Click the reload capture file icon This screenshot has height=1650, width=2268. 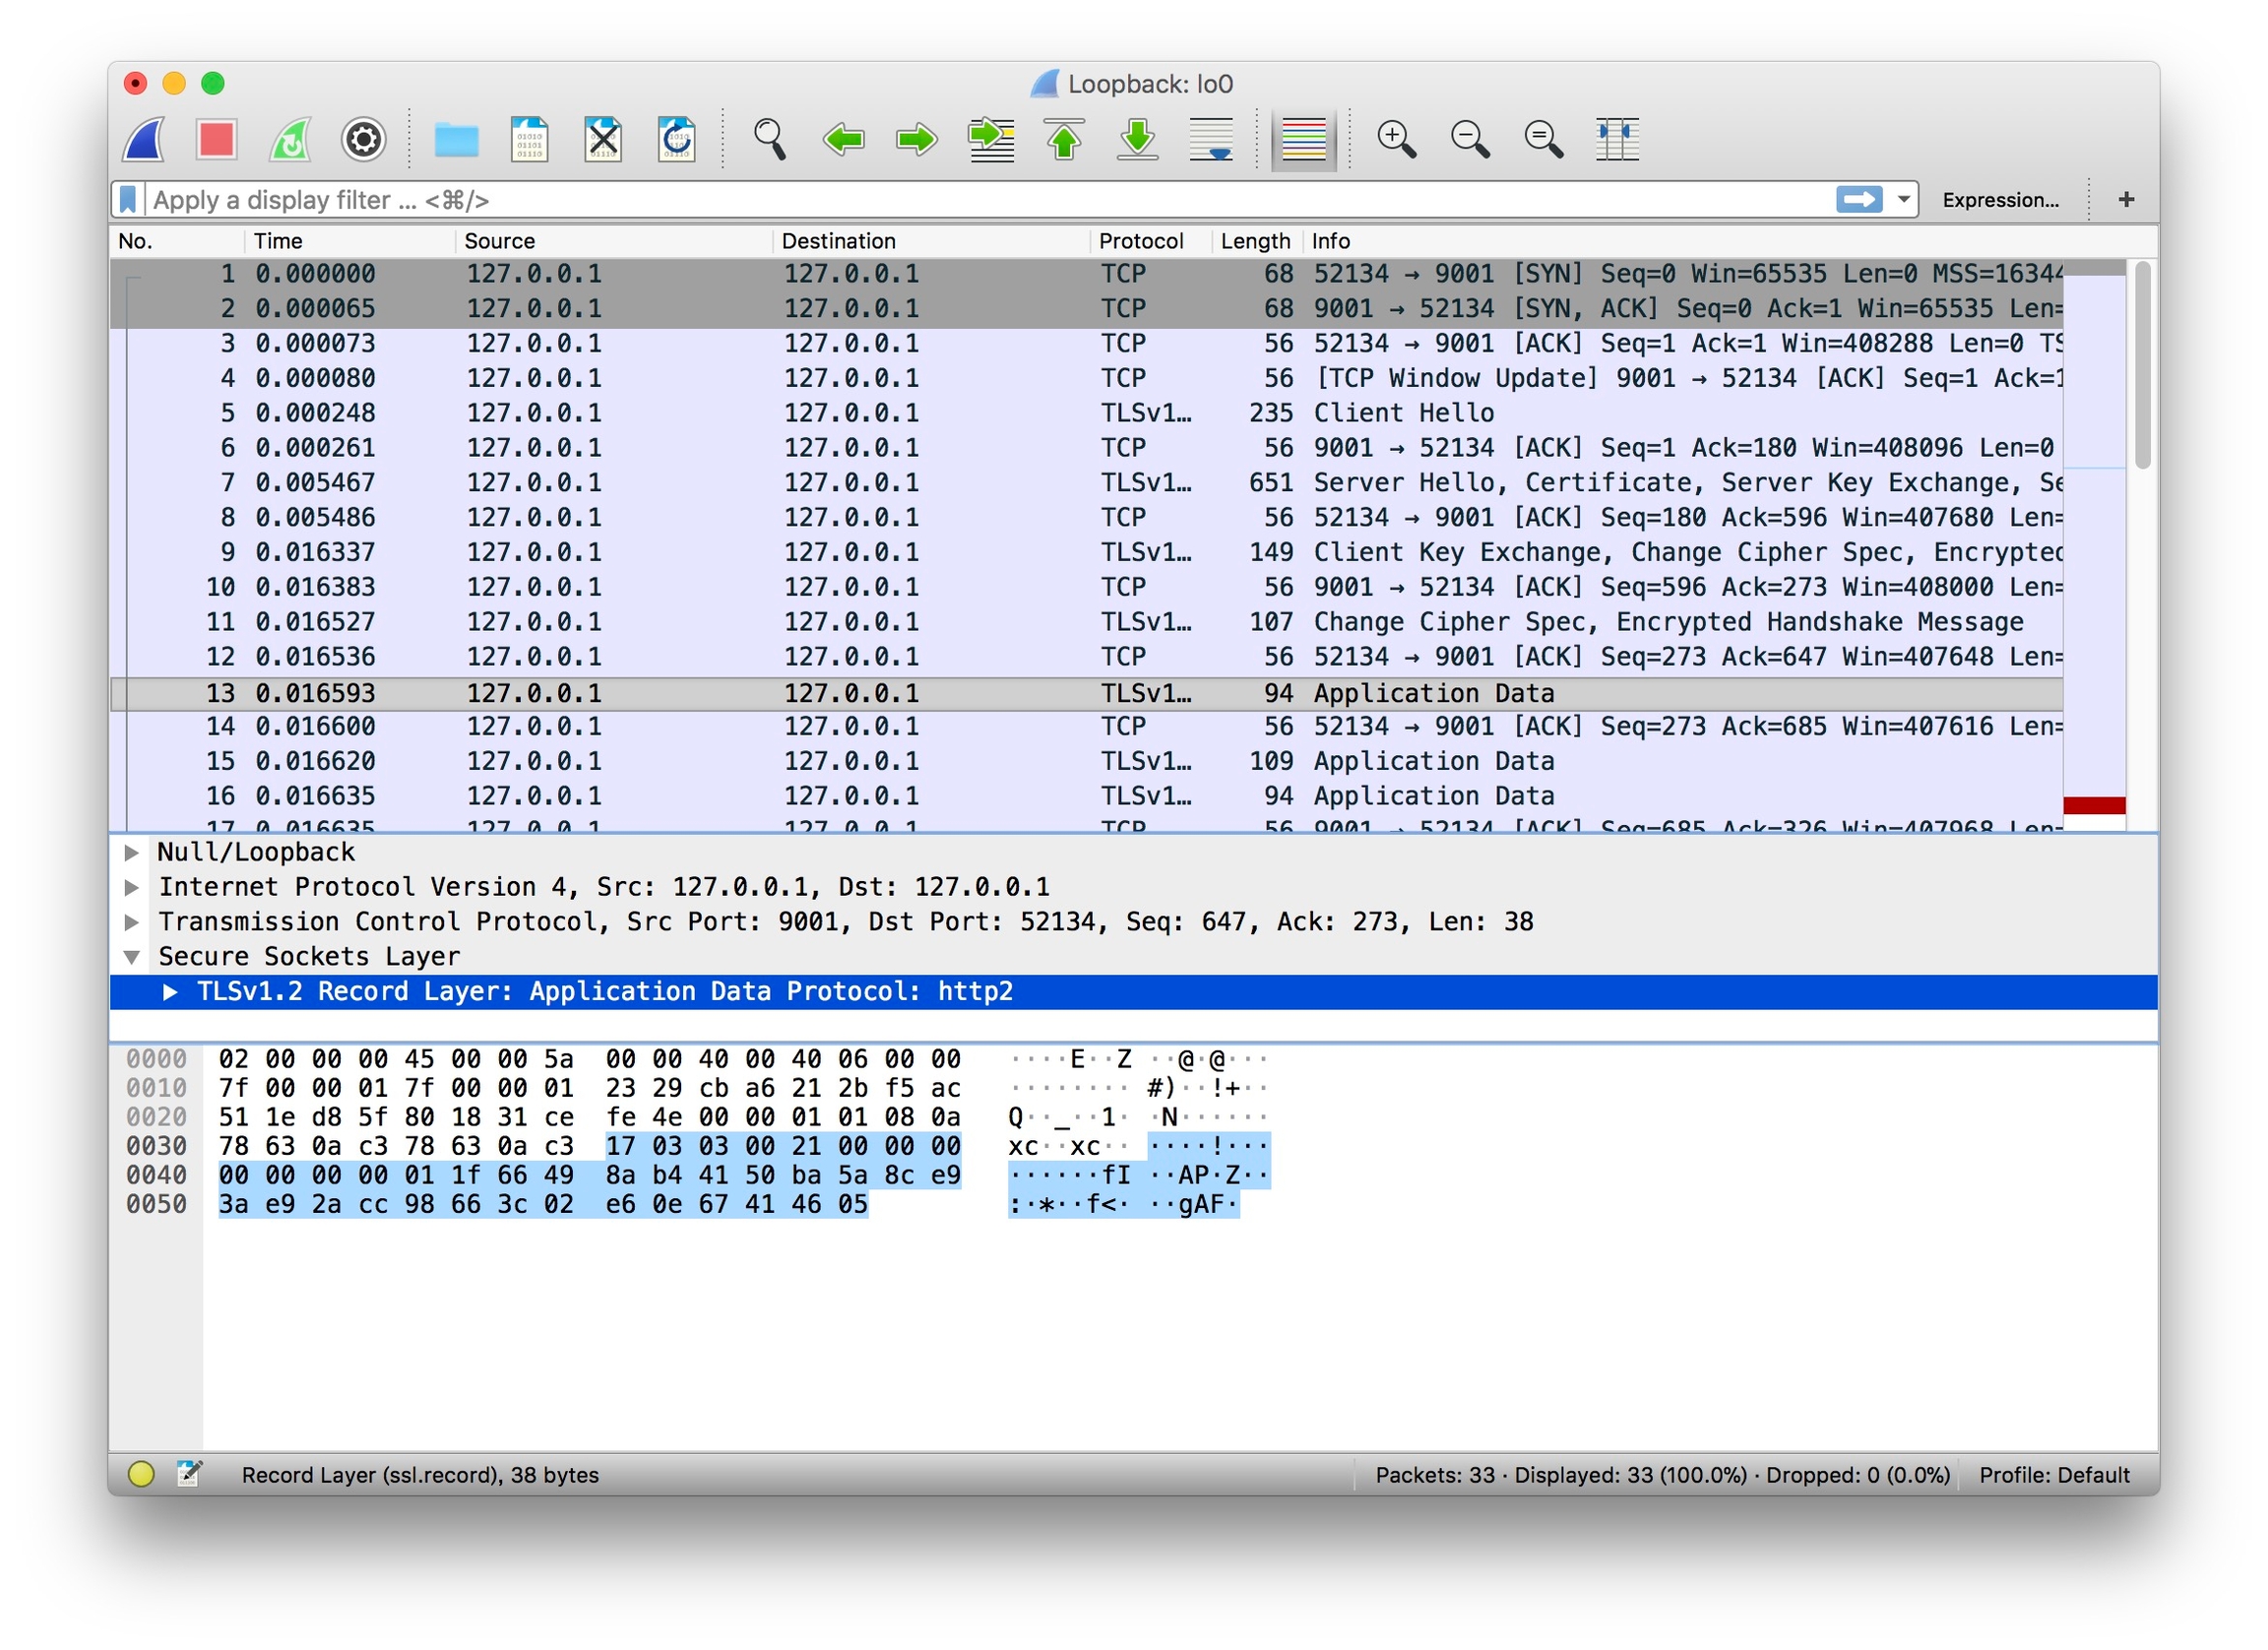click(x=677, y=139)
